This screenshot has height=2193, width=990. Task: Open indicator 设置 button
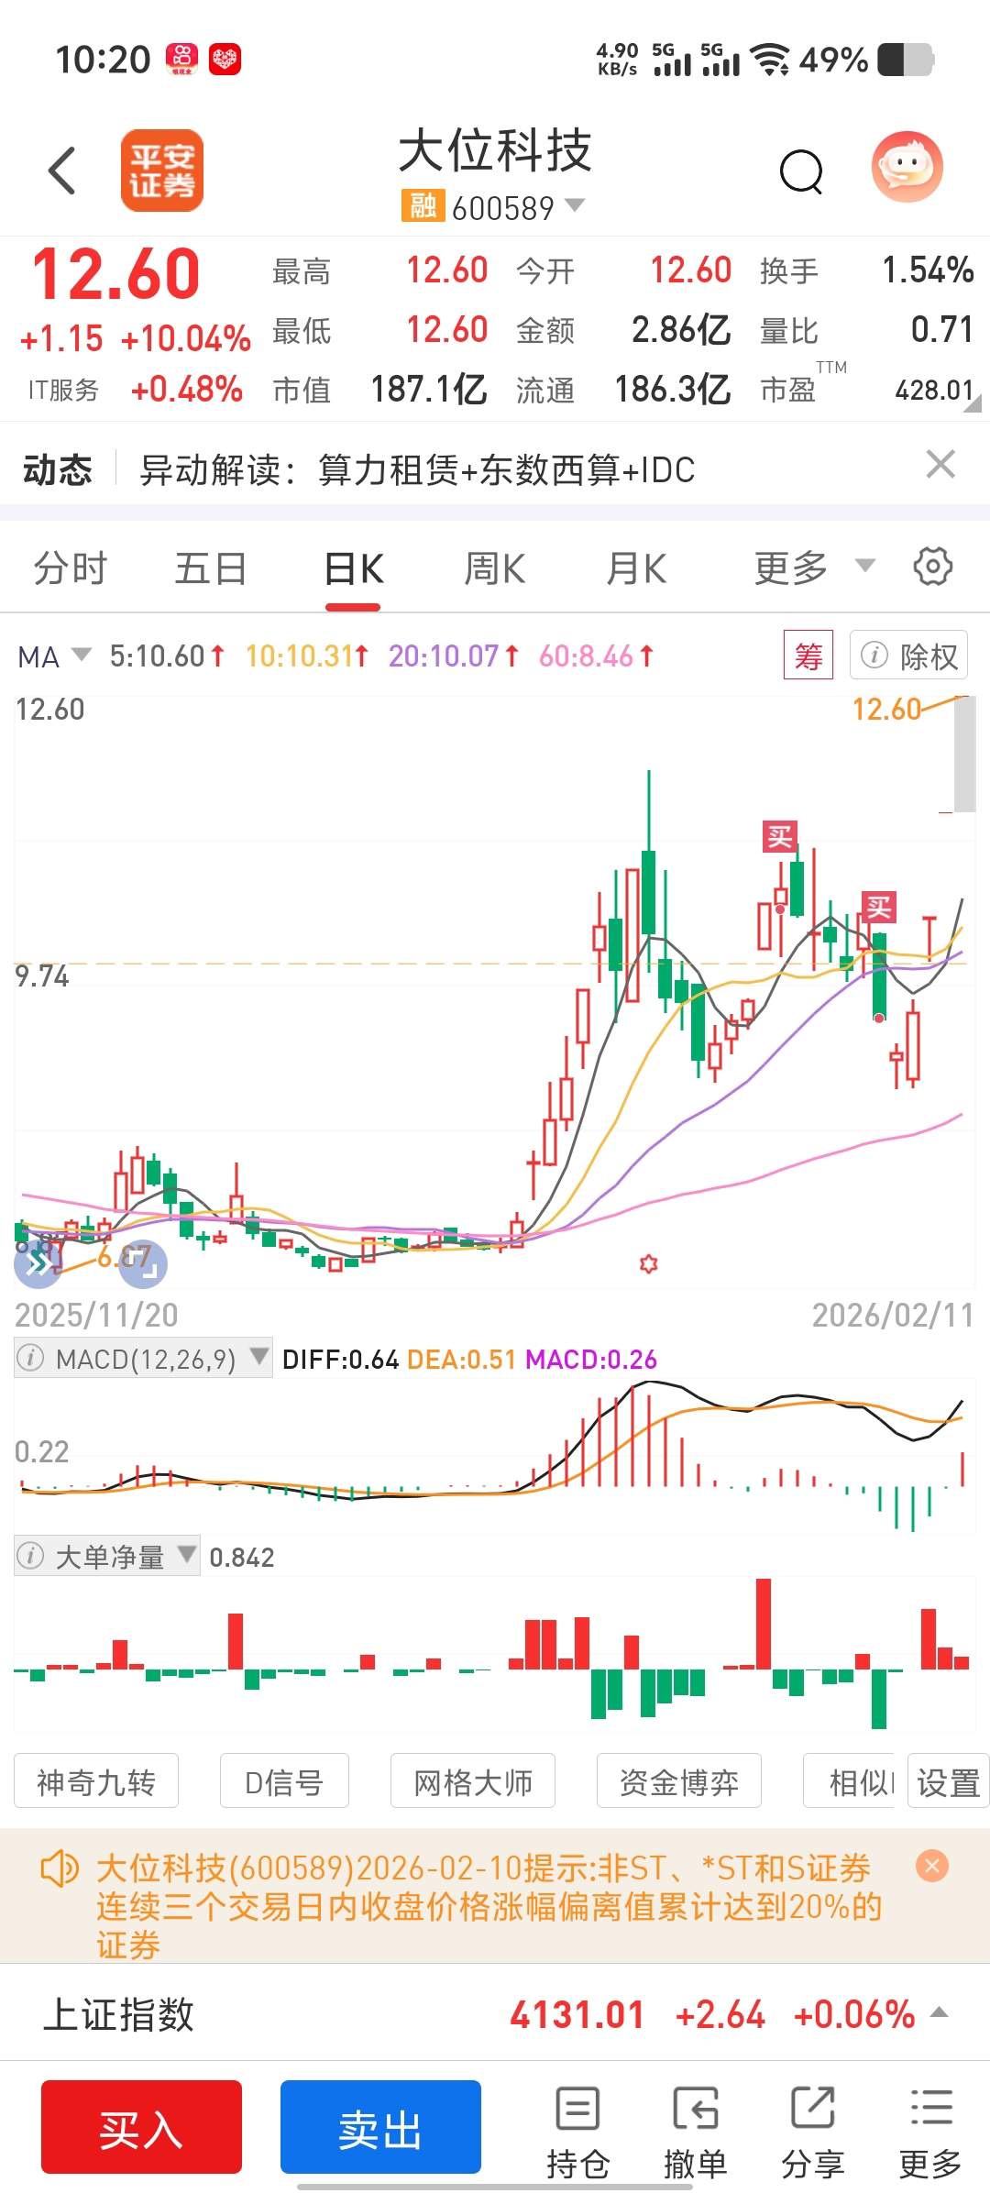click(x=949, y=1781)
